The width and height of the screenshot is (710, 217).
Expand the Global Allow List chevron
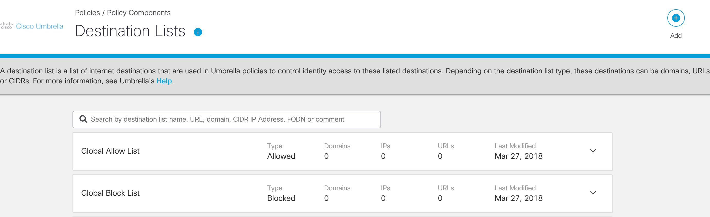click(593, 151)
